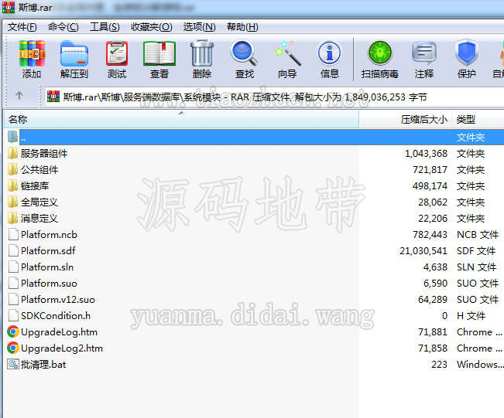
Task: Sort by 压缩后大小 column header
Action: coord(406,119)
